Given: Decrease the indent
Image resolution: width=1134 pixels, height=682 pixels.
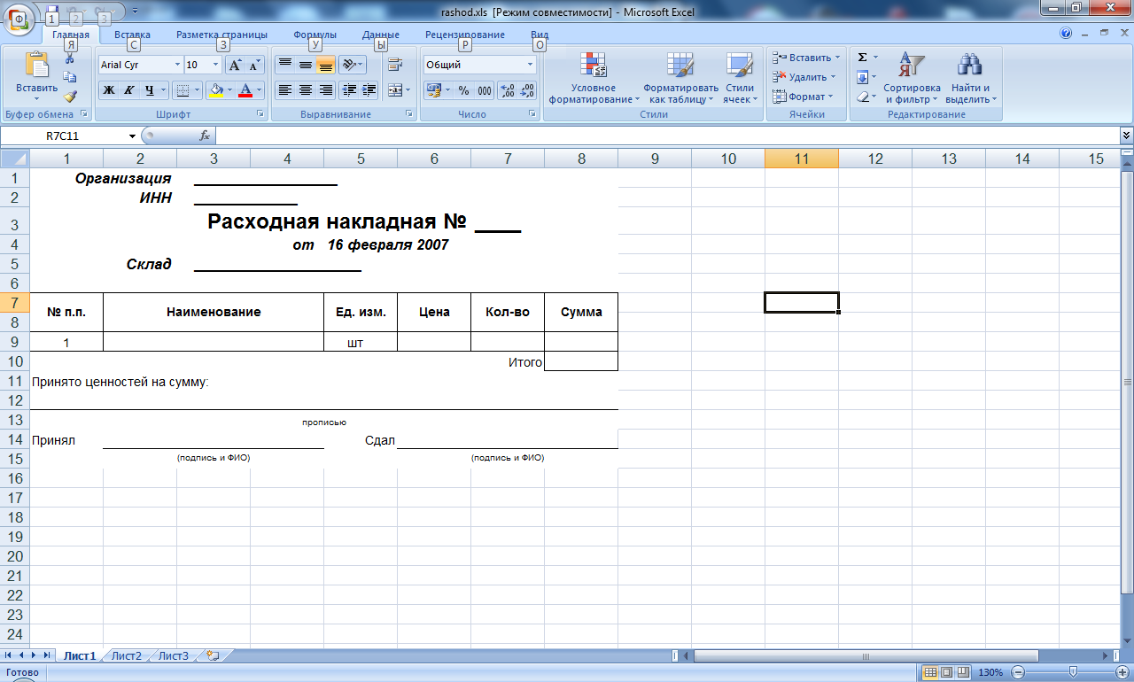Looking at the screenshot, I should click(349, 89).
